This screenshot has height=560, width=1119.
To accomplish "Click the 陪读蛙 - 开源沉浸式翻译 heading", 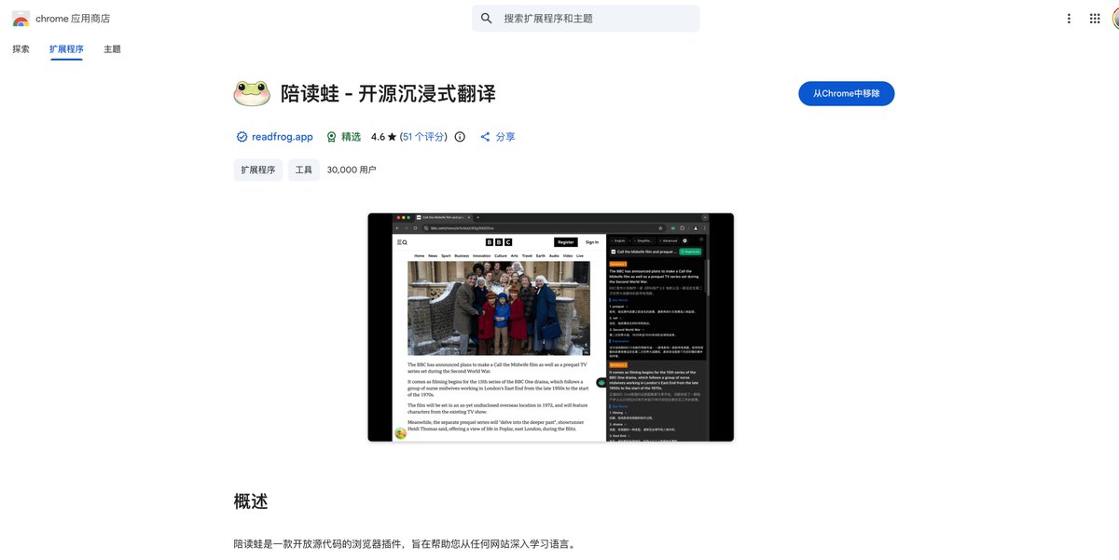I will point(389,93).
